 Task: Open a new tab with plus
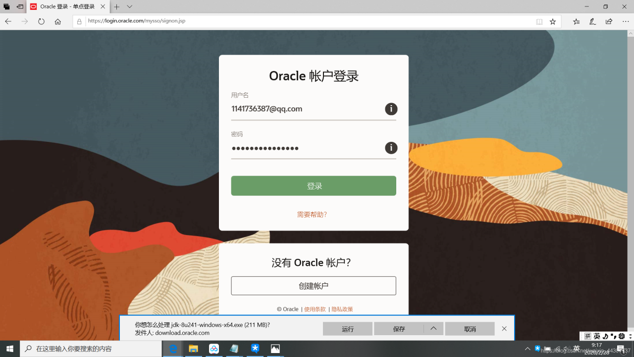117,6
